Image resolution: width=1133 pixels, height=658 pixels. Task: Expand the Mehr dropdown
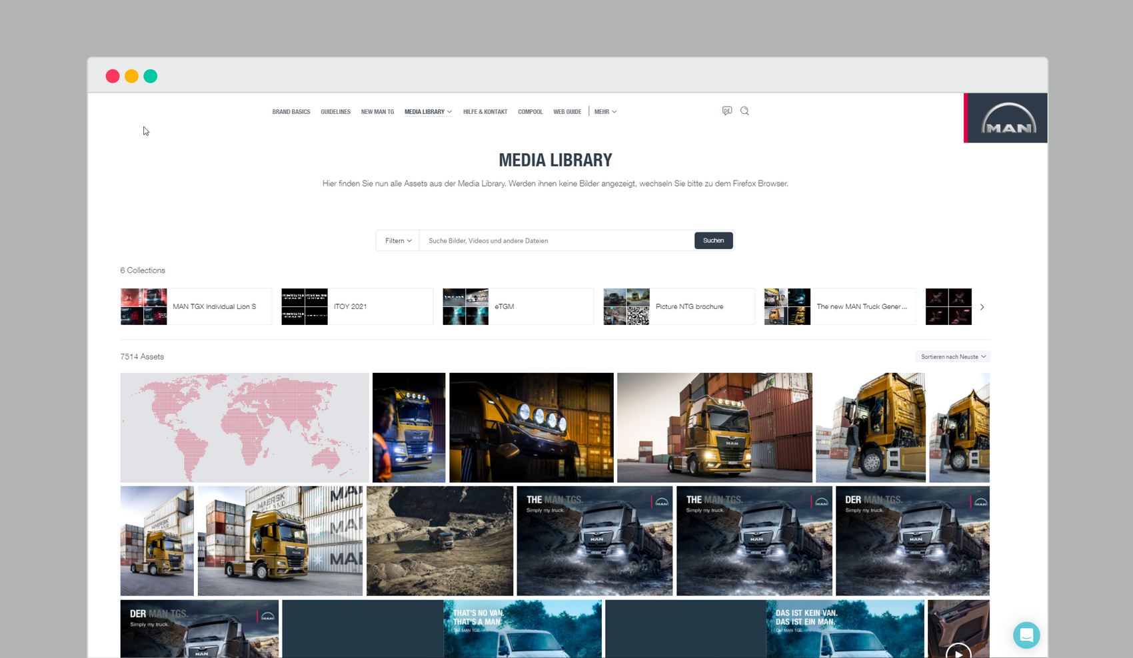click(605, 112)
